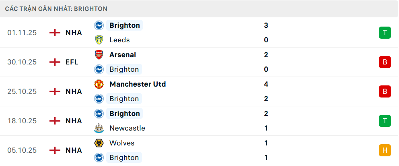Click the Các Trận Gần Nhất: Brighton header
This screenshot has height=166, width=399.
click(56, 8)
